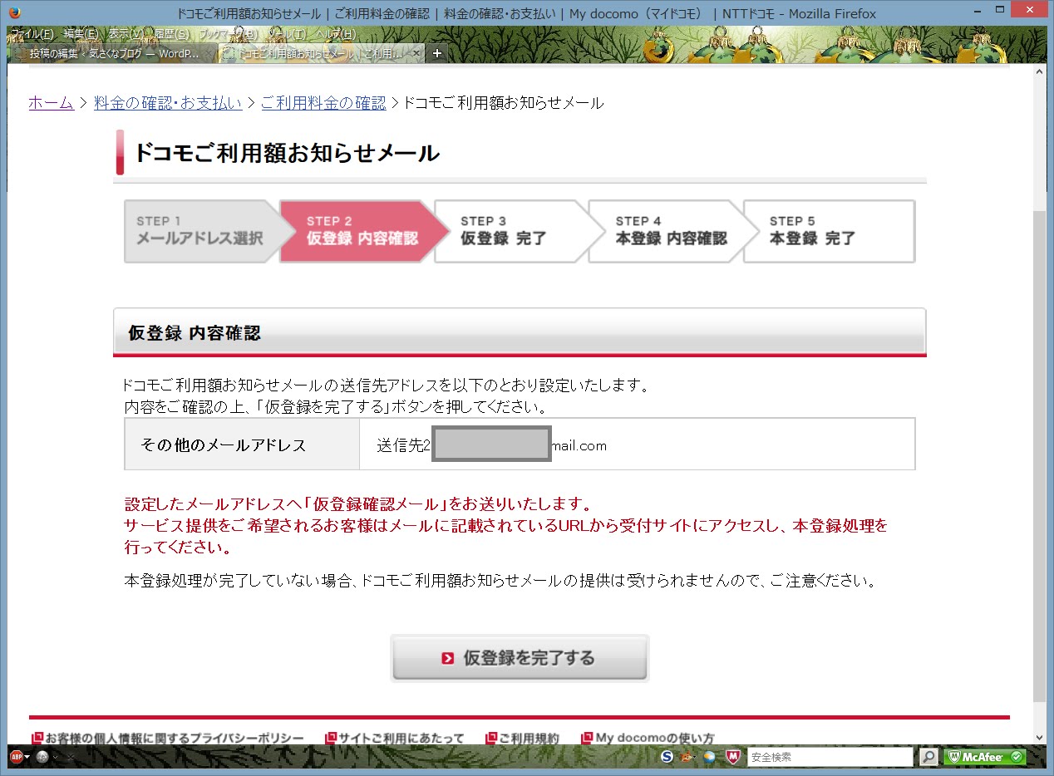The height and width of the screenshot is (776, 1054).
Task: Click the 仮登録 内容確認 section heading
Action: (x=194, y=333)
